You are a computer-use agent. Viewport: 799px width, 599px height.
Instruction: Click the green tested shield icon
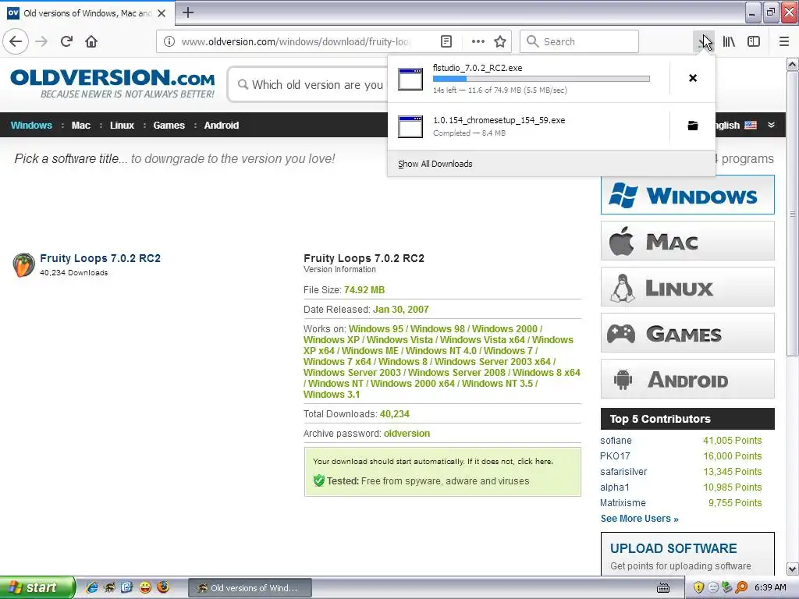pos(319,480)
